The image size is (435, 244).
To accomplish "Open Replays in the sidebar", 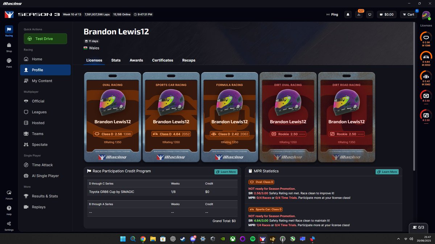I will [x=45, y=207].
